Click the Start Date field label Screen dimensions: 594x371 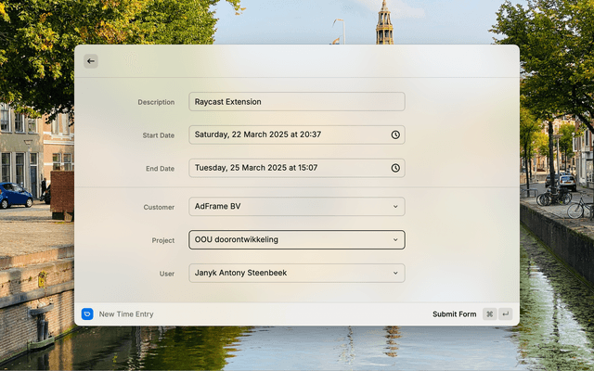click(158, 135)
